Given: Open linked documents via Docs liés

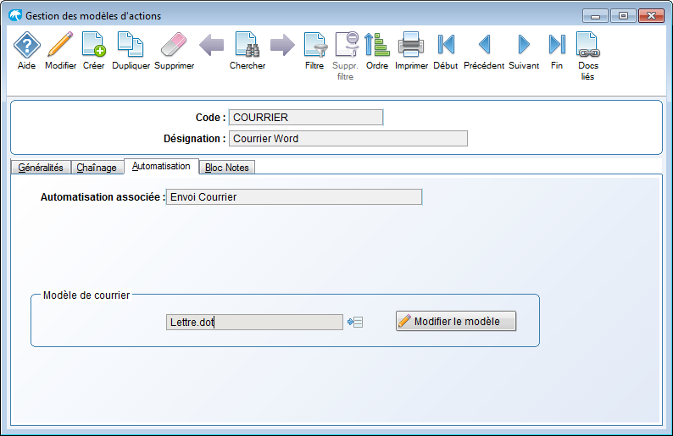Looking at the screenshot, I should point(587,45).
